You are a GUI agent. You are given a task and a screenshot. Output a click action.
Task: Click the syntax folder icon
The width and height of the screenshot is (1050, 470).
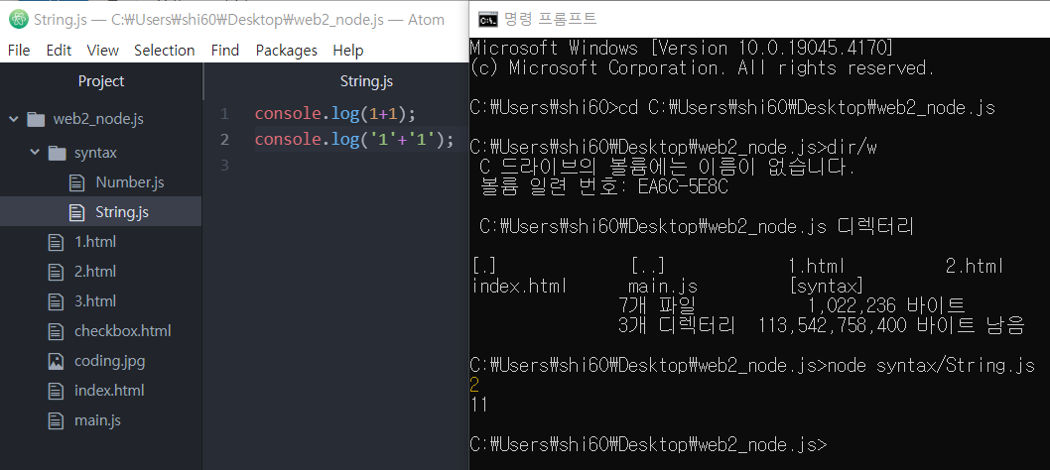57,153
